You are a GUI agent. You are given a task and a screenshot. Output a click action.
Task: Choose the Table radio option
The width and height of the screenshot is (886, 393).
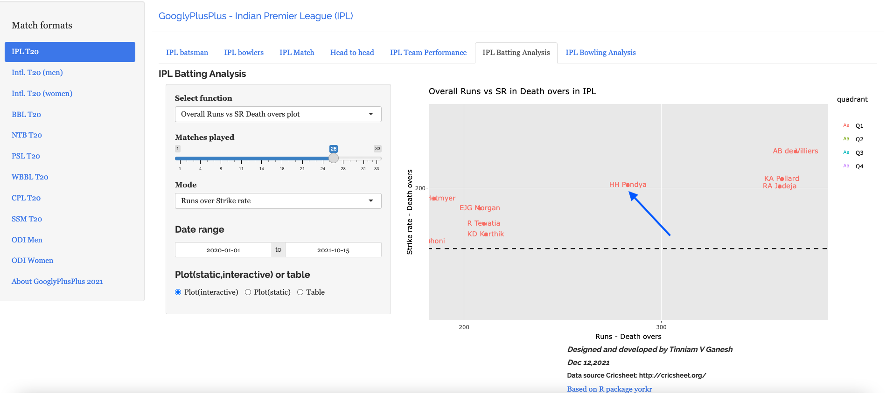coord(300,292)
